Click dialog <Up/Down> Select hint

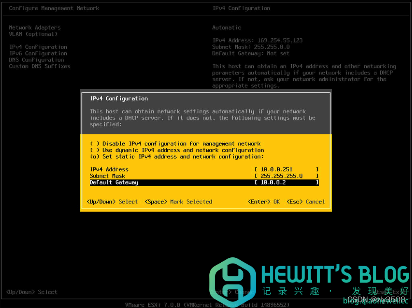(112, 202)
